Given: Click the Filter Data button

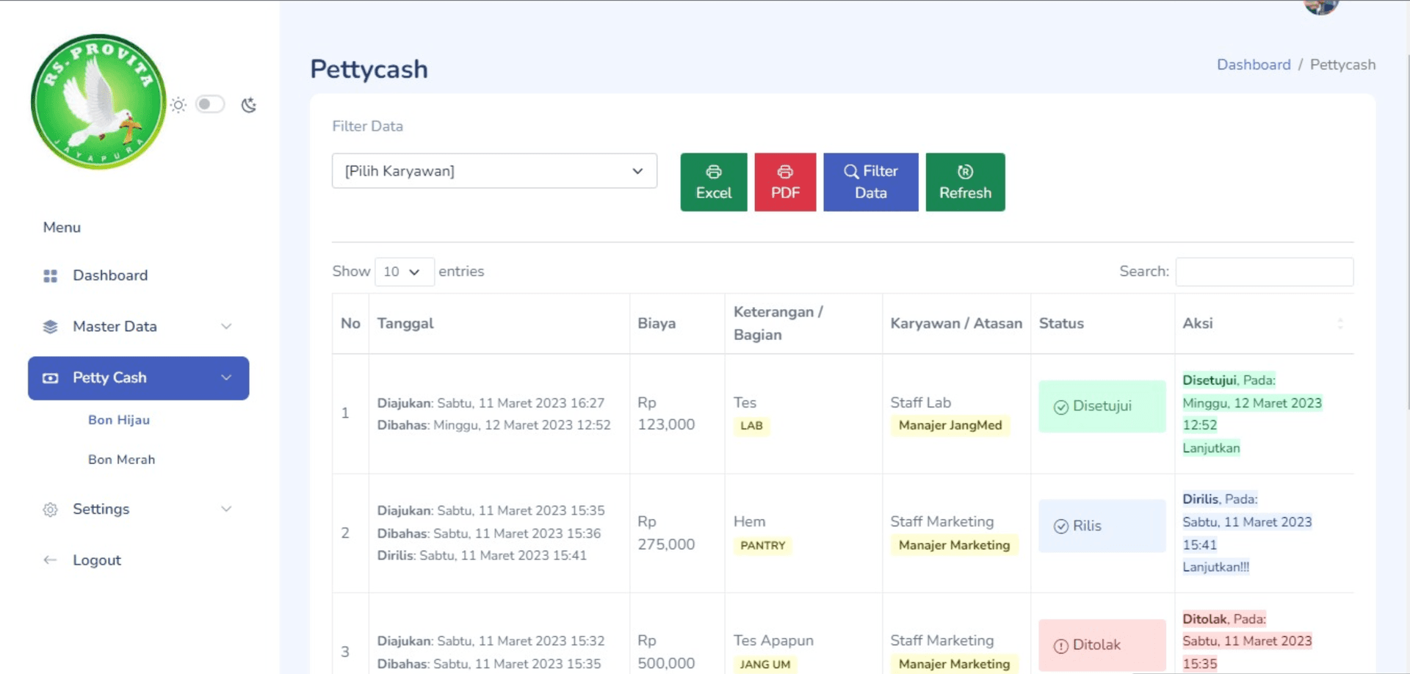Looking at the screenshot, I should [871, 182].
